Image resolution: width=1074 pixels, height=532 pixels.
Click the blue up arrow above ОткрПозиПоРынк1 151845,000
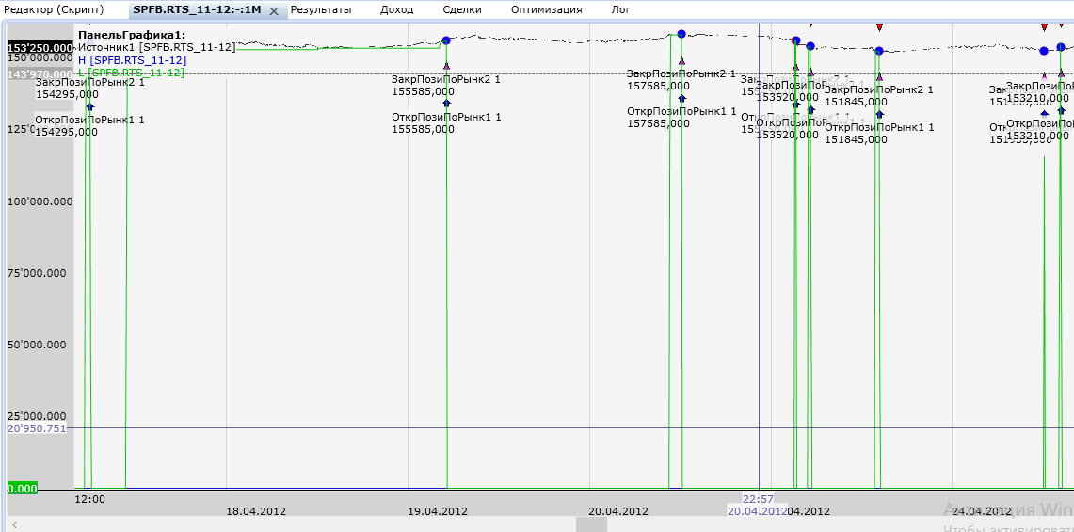(x=879, y=114)
